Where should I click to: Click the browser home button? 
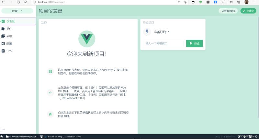coord(26,2)
